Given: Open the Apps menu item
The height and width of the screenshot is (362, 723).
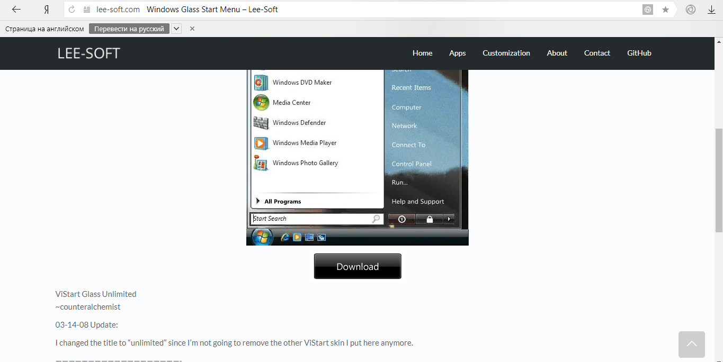Looking at the screenshot, I should [x=458, y=53].
